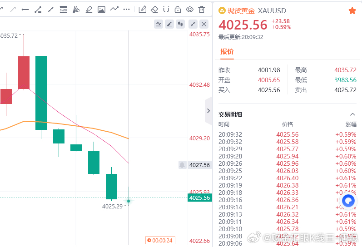Click the low price label 4025.29
The image size is (362, 247).
click(x=113, y=207)
